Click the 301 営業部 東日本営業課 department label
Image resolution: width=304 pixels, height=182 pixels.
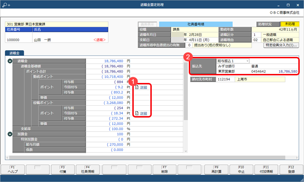click(26, 24)
